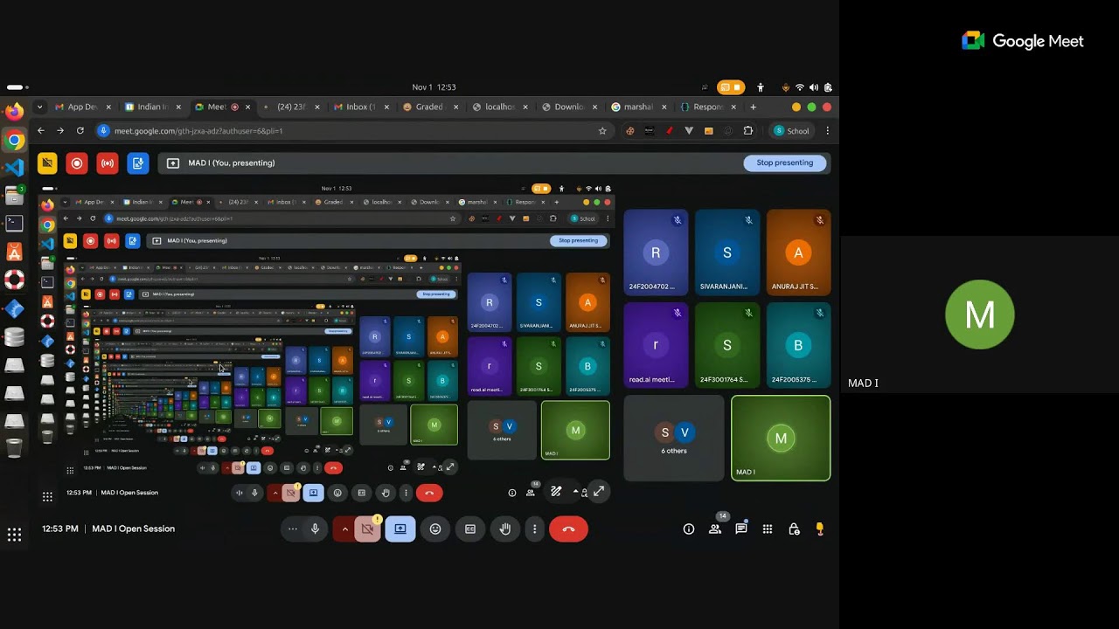The height and width of the screenshot is (629, 1119).
Task: Click Stop presenting button
Action: coord(784,162)
